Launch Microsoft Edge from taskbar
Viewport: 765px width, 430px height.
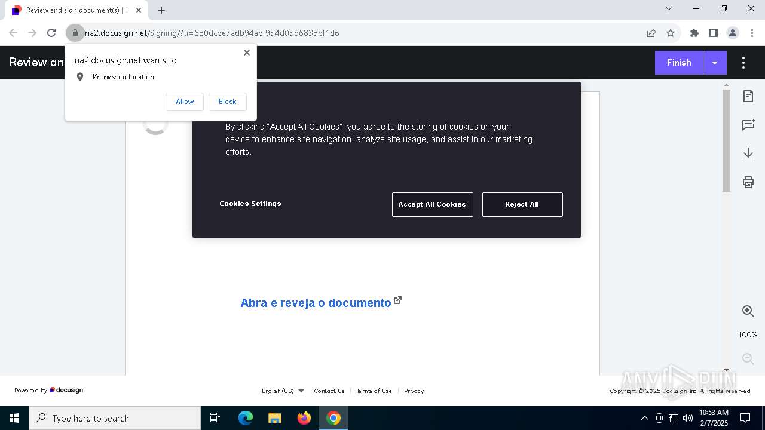(246, 418)
